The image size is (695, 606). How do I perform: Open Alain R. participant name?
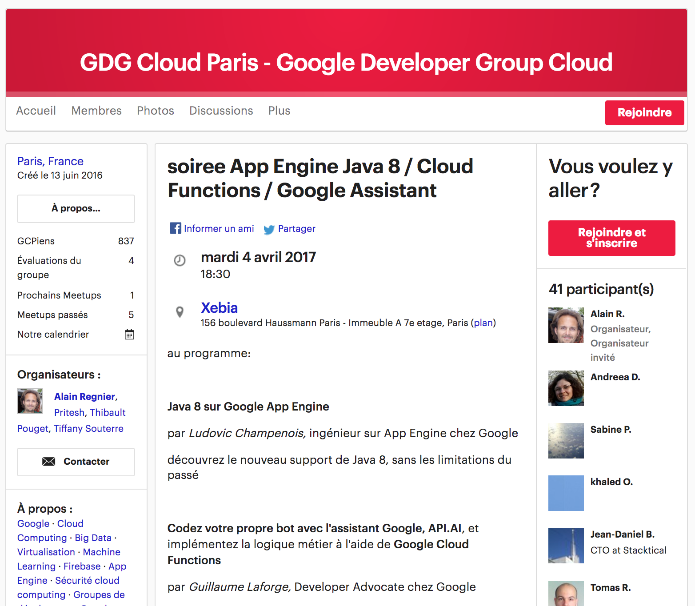pyautogui.click(x=607, y=314)
